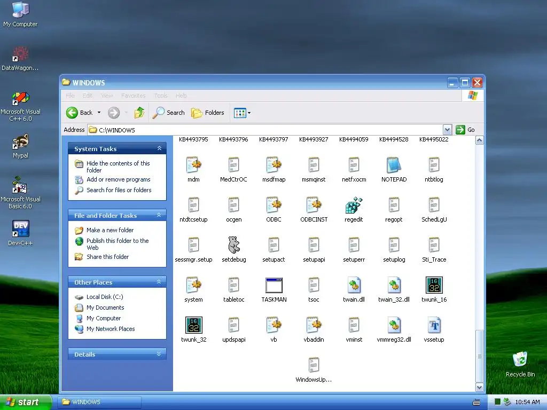Click Make a new folder link
The height and width of the screenshot is (410, 547).
[x=110, y=230]
